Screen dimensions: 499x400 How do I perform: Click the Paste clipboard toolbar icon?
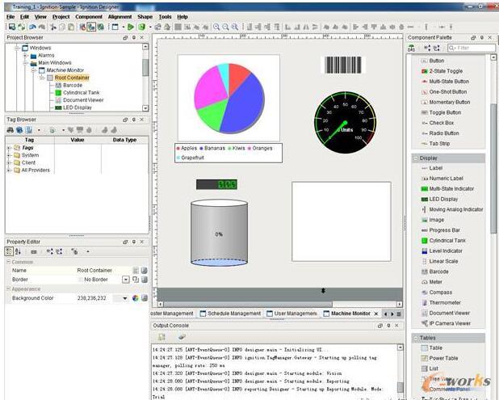pyautogui.click(x=71, y=27)
